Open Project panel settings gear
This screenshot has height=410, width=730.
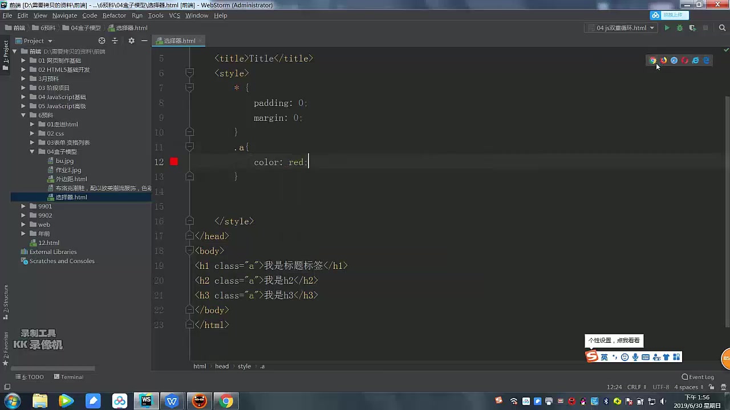[x=131, y=40]
